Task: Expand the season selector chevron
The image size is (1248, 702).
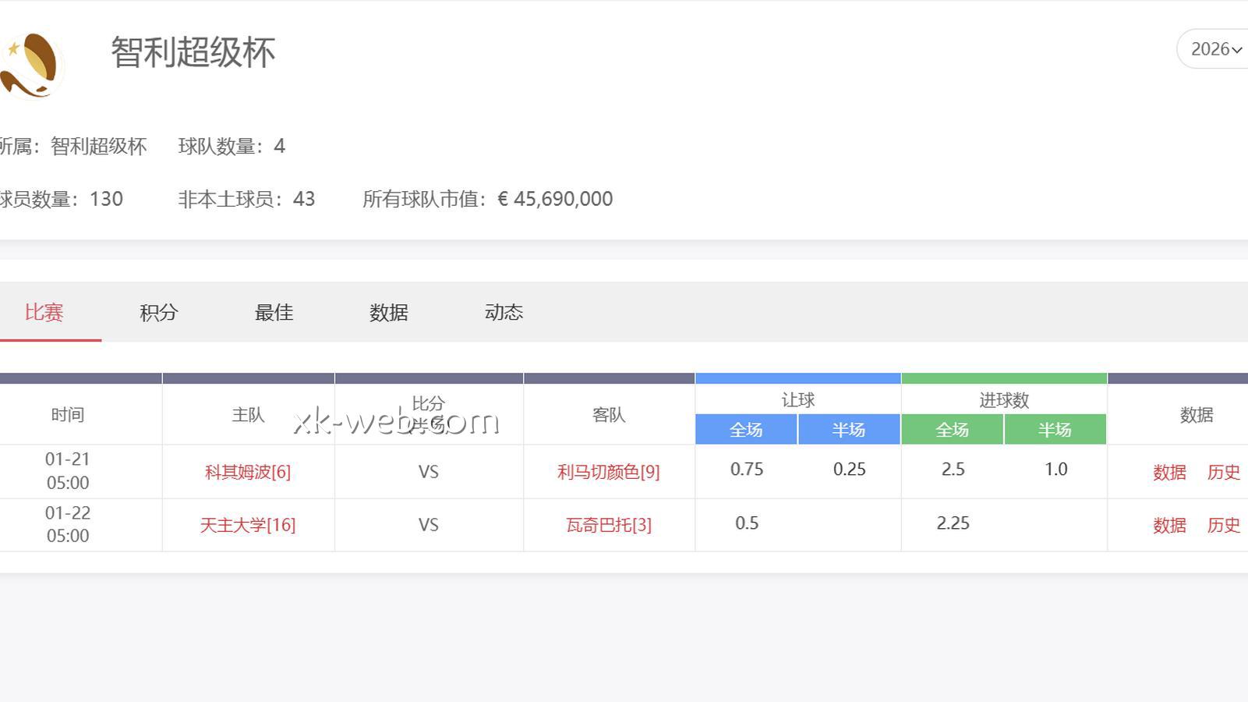Action: click(x=1237, y=48)
